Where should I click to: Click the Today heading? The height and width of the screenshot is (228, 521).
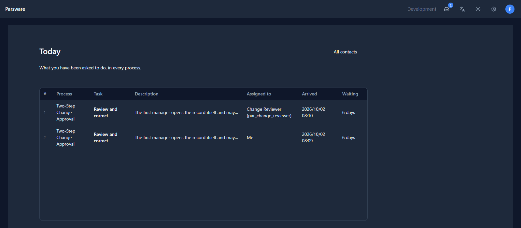pyautogui.click(x=50, y=51)
